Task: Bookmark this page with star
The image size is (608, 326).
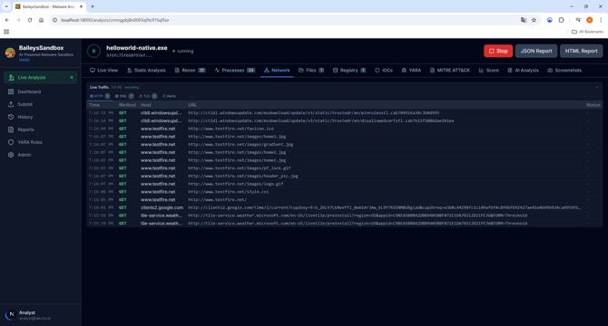Action: click(x=534, y=20)
